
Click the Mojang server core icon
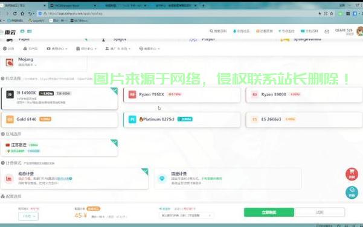tap(10, 62)
